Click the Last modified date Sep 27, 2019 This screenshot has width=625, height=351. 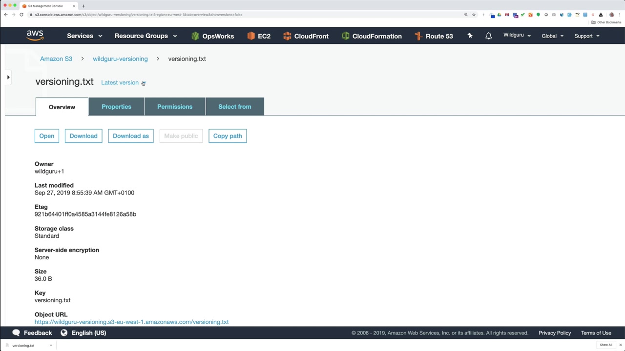click(x=84, y=193)
